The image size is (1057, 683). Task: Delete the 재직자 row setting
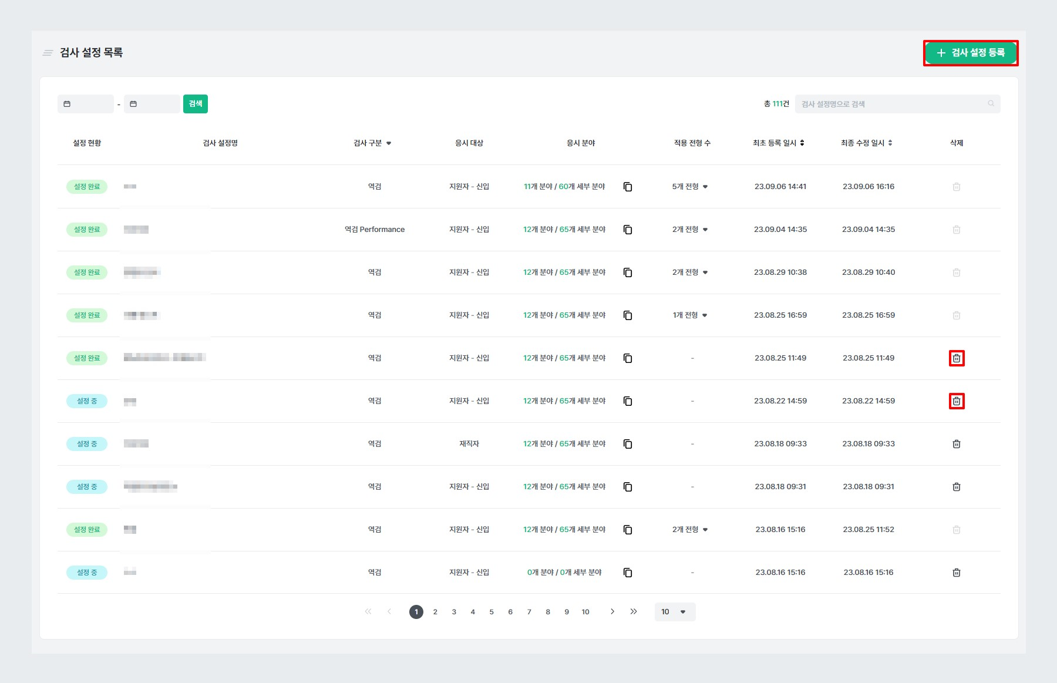957,444
